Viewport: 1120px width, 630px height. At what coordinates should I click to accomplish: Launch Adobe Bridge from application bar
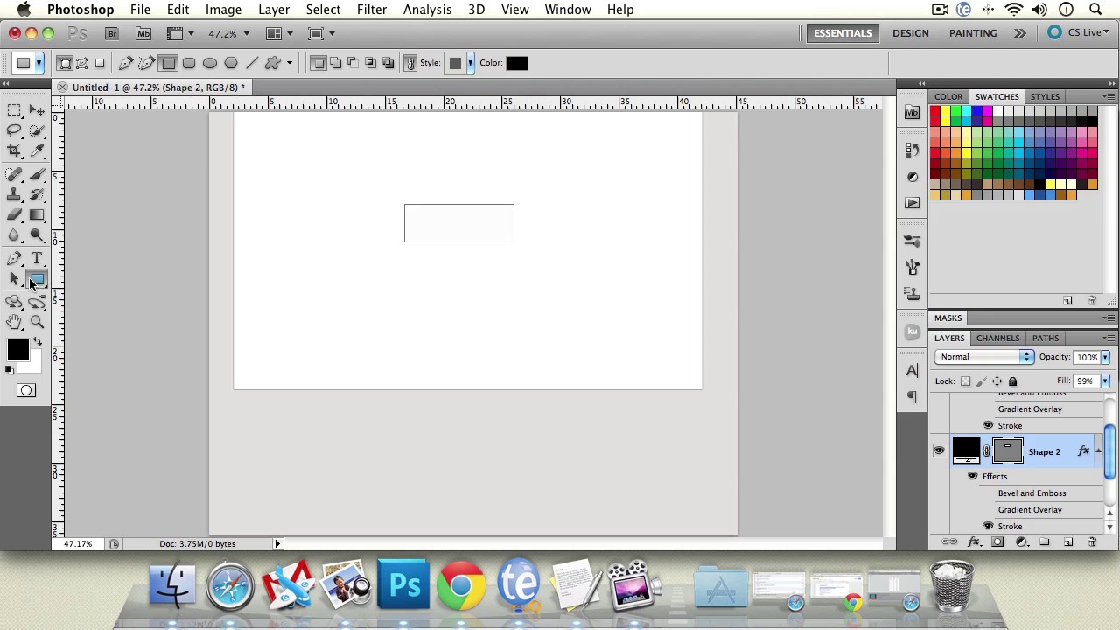(x=112, y=33)
